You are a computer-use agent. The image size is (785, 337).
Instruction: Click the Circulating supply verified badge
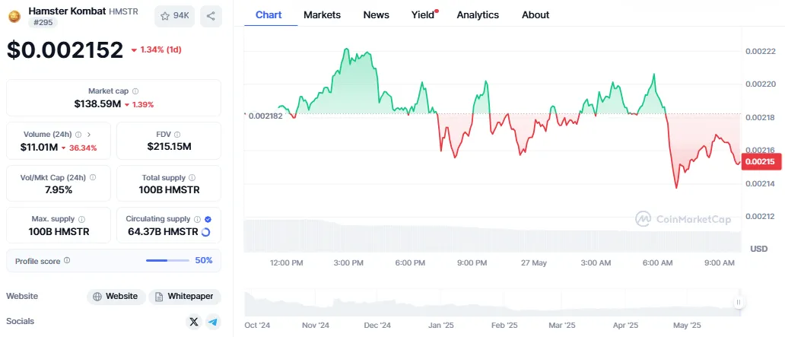point(208,219)
